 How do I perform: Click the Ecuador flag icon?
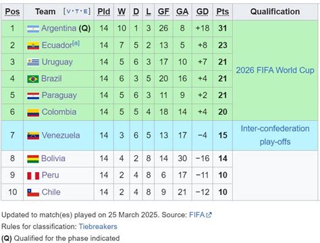(33, 46)
